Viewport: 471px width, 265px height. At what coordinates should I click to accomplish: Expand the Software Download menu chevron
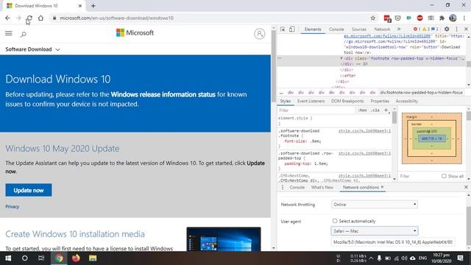click(x=57, y=49)
